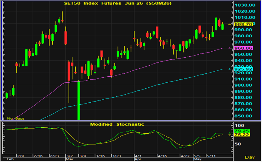Click the No Gaps label
Viewport: 262px width, 162px height.
[x=16, y=118]
